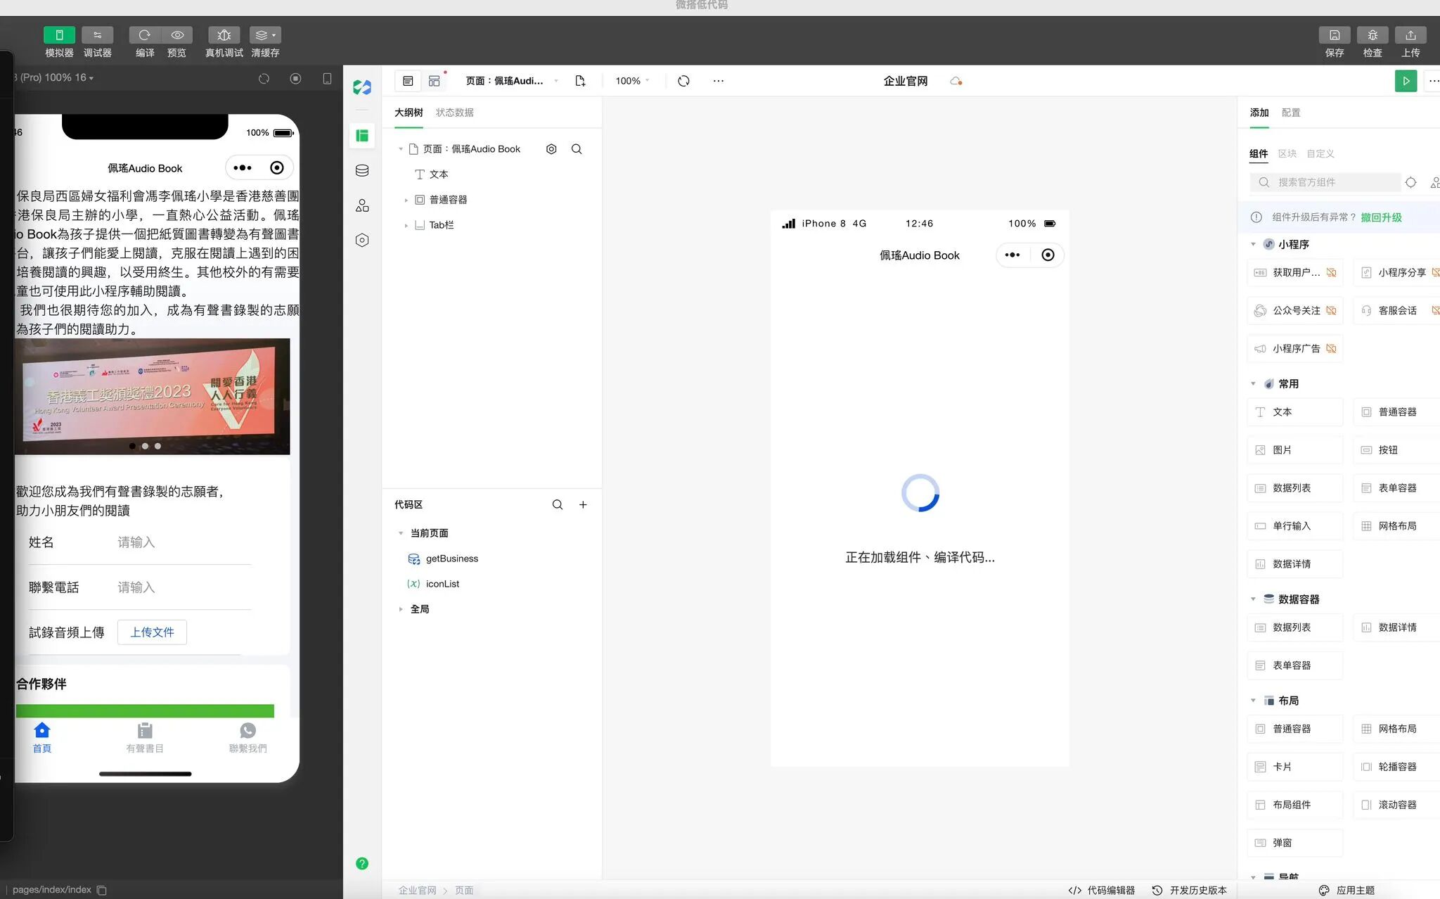The width and height of the screenshot is (1440, 899).
Task: Add new item in 代码区 plus icon
Action: (x=583, y=504)
